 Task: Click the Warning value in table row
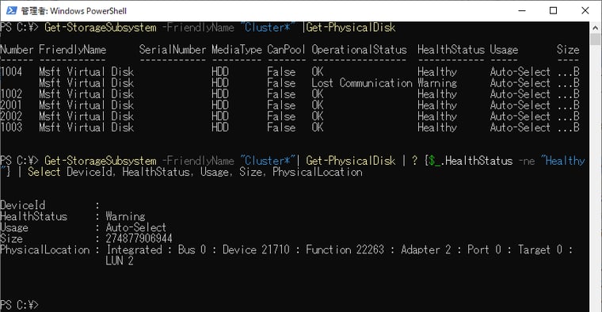[437, 83]
